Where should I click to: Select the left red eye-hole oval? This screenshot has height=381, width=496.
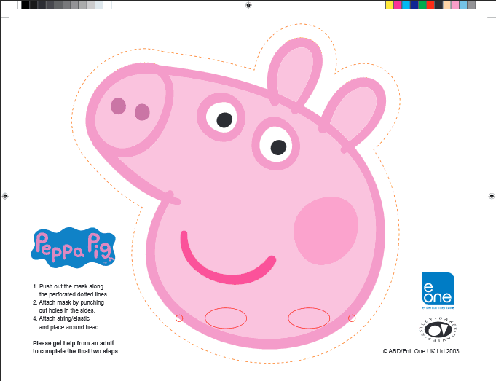point(226,318)
